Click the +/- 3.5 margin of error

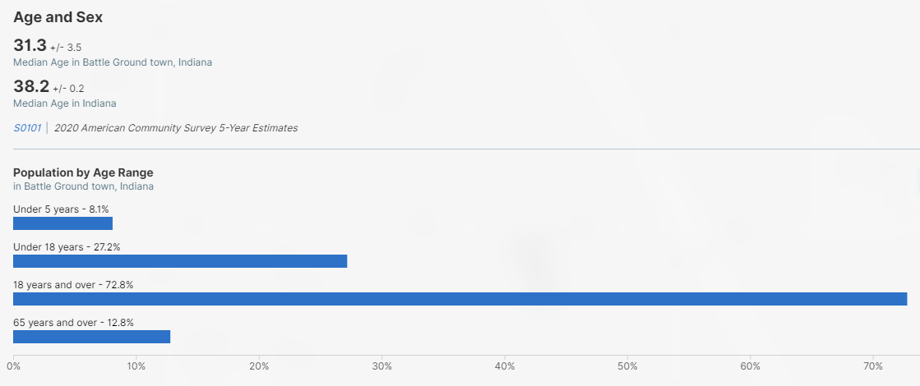(x=66, y=48)
